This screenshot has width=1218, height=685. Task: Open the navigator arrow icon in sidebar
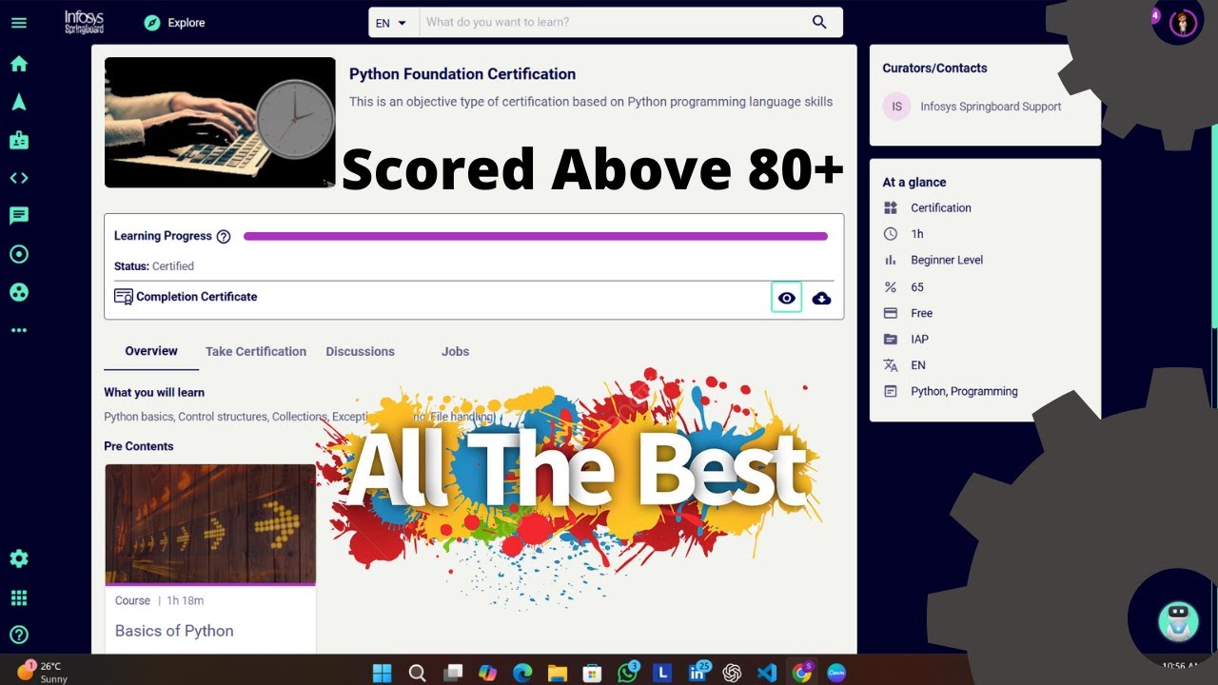click(x=18, y=102)
